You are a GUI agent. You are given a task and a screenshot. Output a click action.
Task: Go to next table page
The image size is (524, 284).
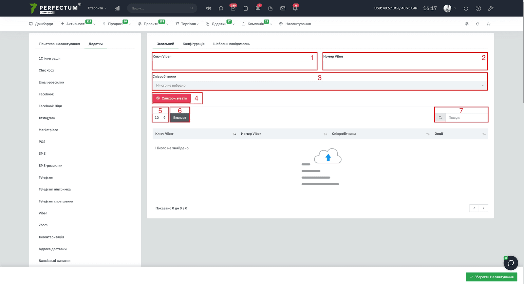click(483, 208)
